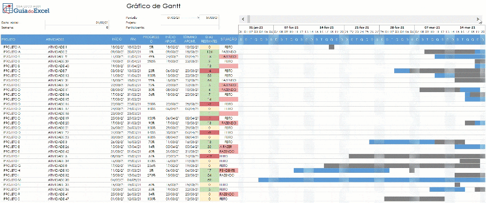Select the ATIVIDADE 47 cell
The image size is (486, 203).
coord(58,199)
